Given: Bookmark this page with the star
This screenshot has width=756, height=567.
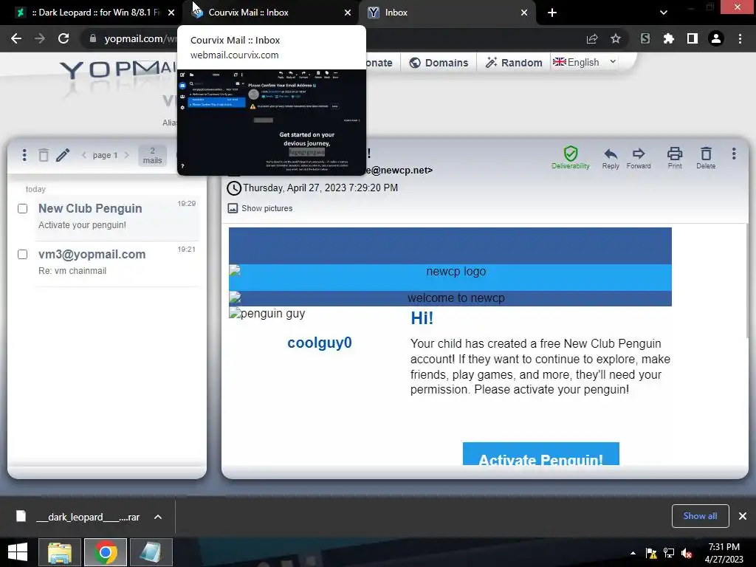Looking at the screenshot, I should click(x=616, y=38).
